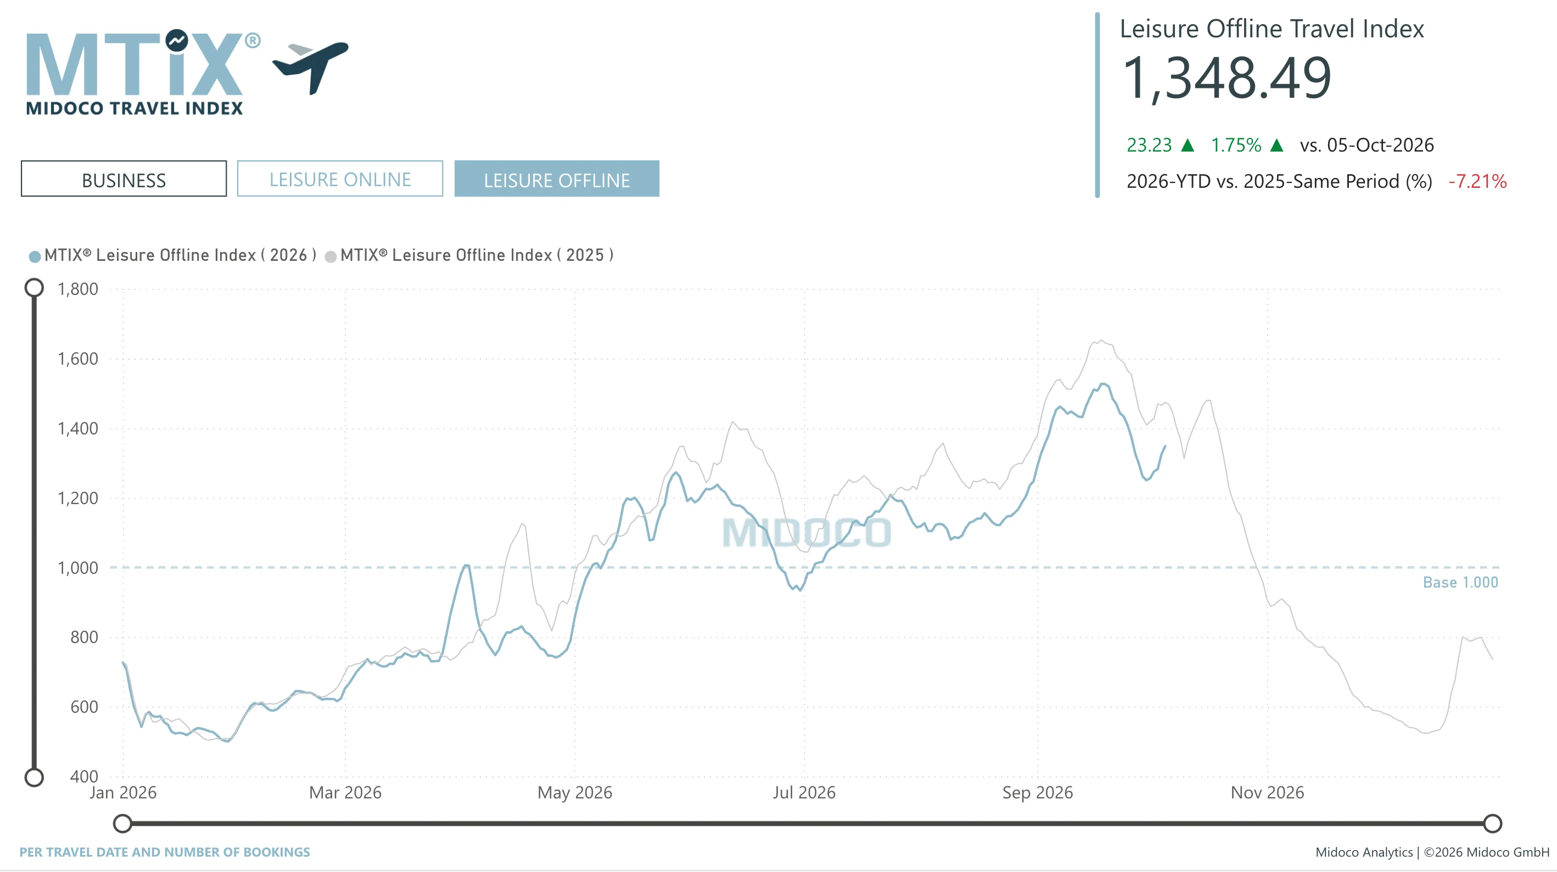Select the LEISURE OFFLINE tab
This screenshot has height=872, width=1557.
(x=557, y=179)
